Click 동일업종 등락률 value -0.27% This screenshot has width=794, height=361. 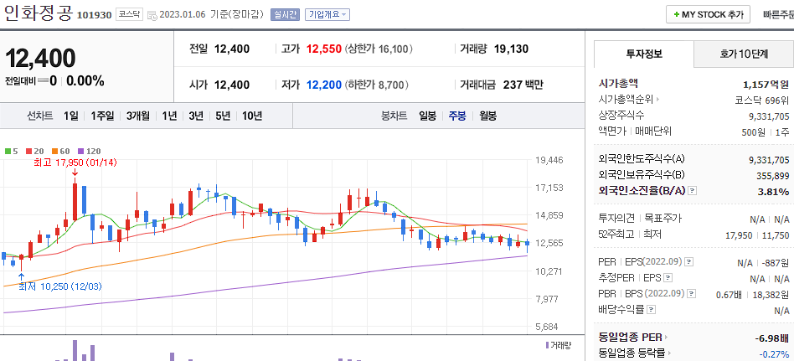[774, 353]
